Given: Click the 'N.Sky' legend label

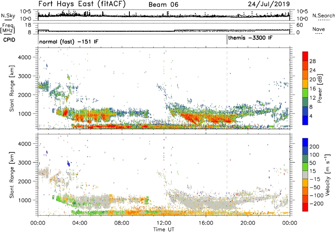Looking at the screenshot, I should click(8, 16).
